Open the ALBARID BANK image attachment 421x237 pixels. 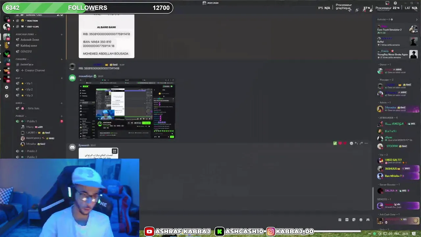click(107, 36)
